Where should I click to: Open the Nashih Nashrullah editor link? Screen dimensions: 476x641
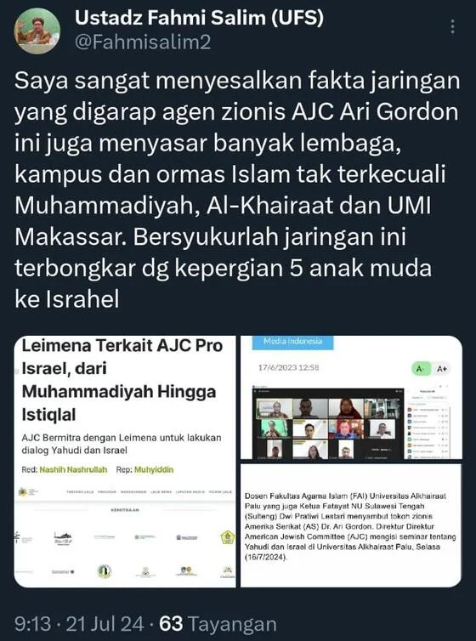coord(73,469)
